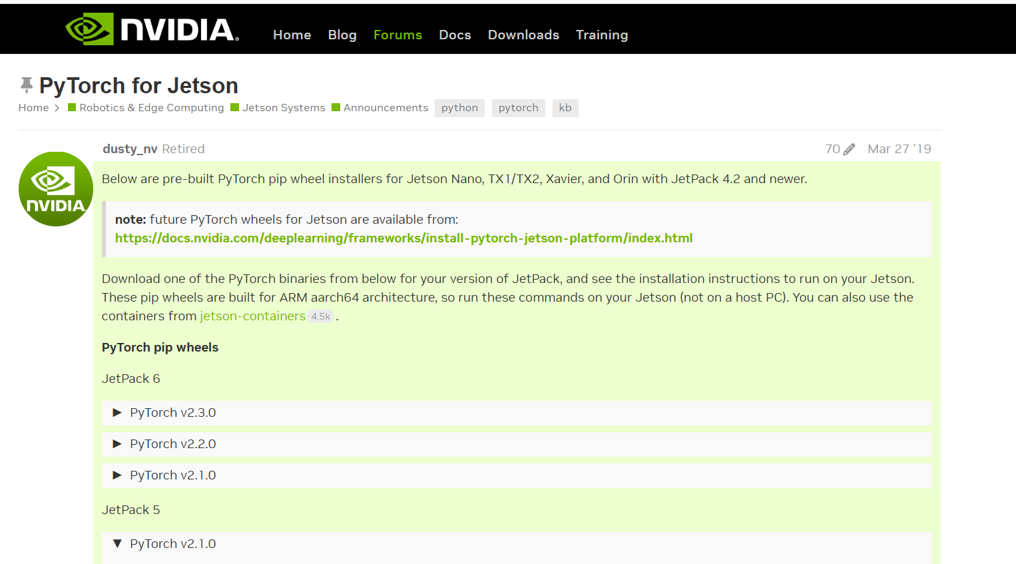1016x564 pixels.
Task: Expand JetPack 6 PyTorch v2.1.0 section
Action: pyautogui.click(x=517, y=475)
